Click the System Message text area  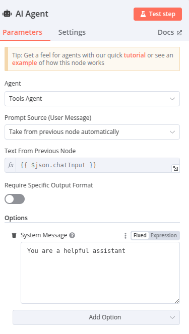(100, 273)
